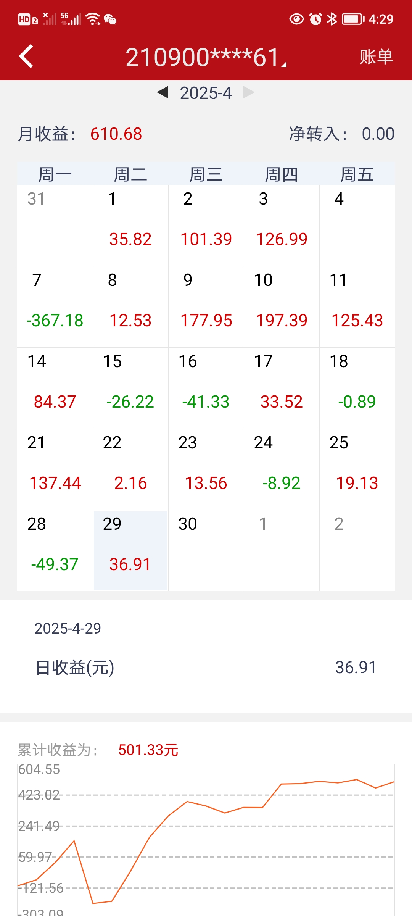Screen dimensions: 412x916
Task: Go to previous month arrow
Action: [x=163, y=92]
